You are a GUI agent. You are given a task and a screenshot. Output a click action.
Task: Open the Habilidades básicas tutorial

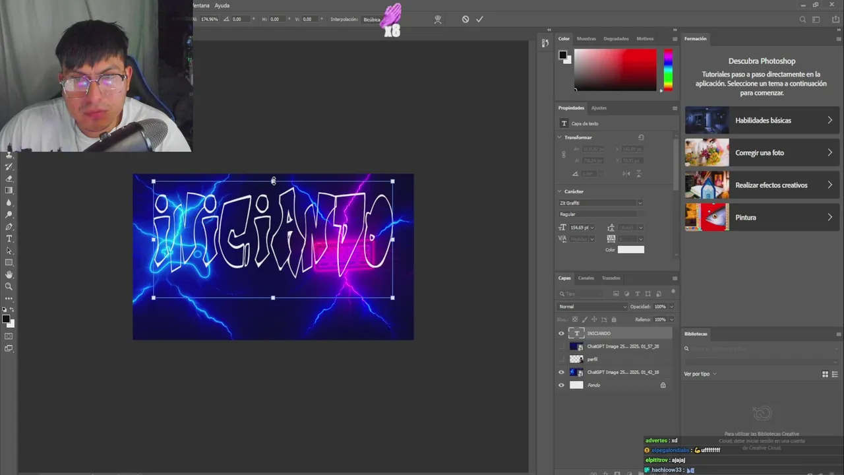click(x=762, y=120)
